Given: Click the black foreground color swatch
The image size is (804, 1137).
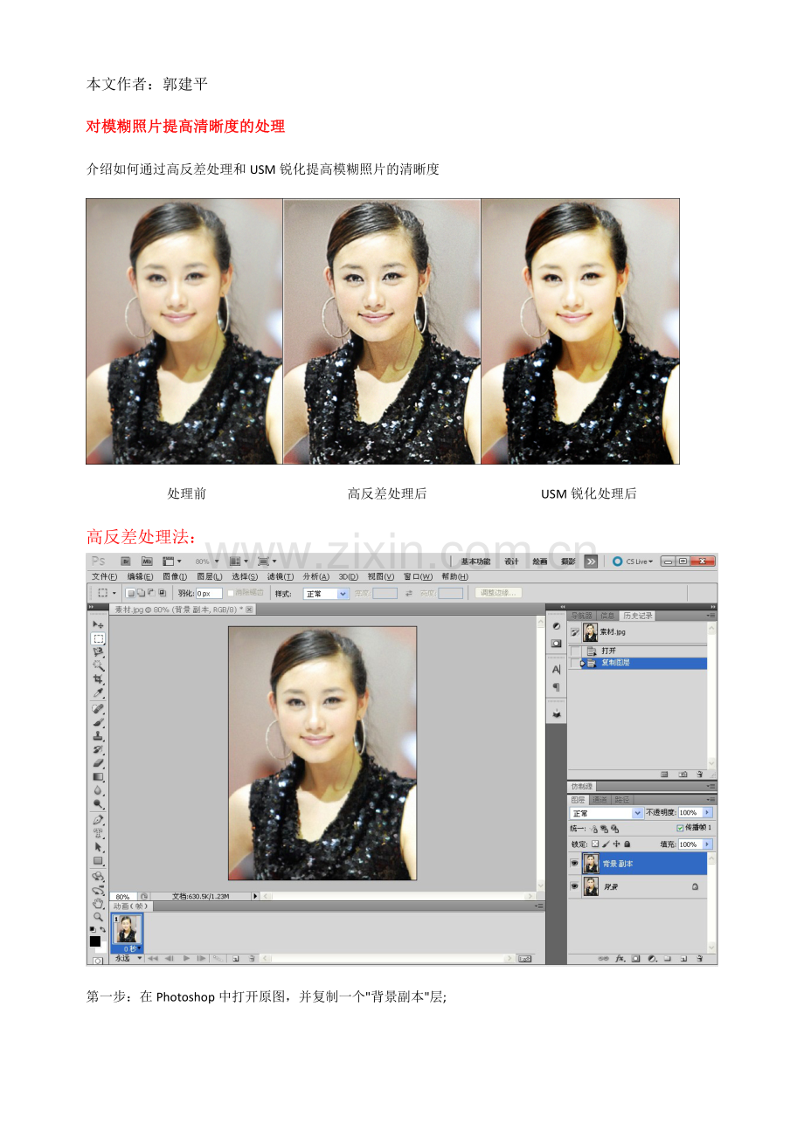Looking at the screenshot, I should point(94,941).
